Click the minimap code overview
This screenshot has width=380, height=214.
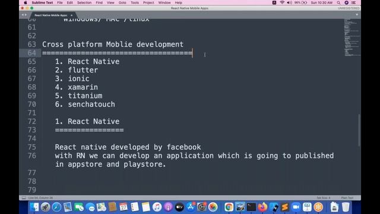(x=352, y=37)
